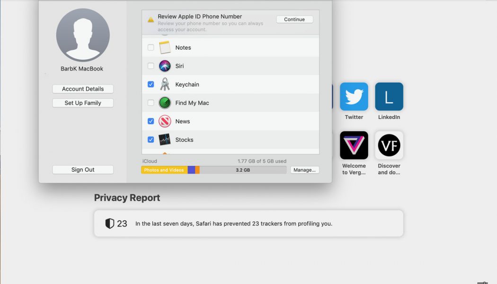The height and width of the screenshot is (284, 497).
Task: Click Set Up Family
Action: pos(83,103)
